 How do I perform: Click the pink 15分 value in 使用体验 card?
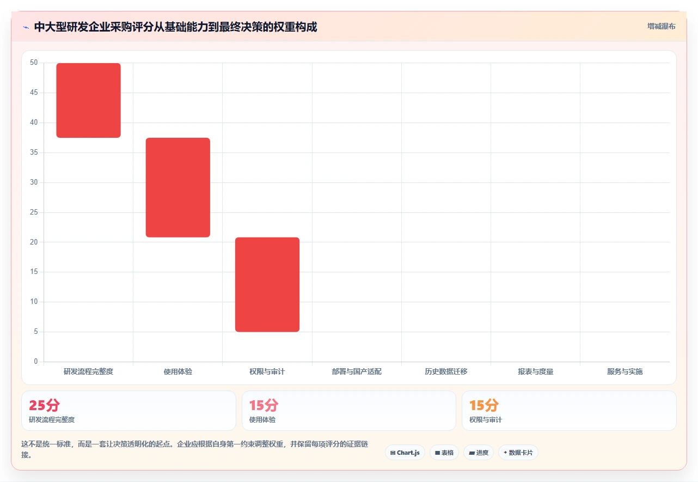264,405
